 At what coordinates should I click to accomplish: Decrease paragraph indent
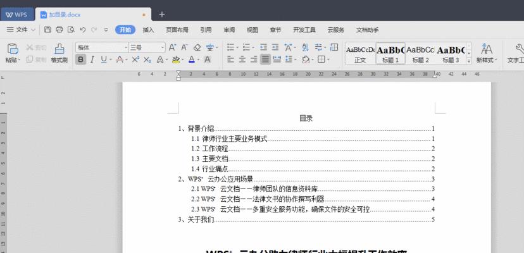(x=263, y=47)
